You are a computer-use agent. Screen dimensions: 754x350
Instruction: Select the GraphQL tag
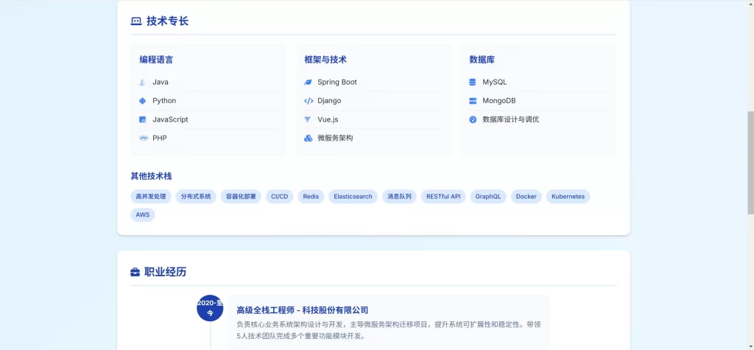coord(488,197)
